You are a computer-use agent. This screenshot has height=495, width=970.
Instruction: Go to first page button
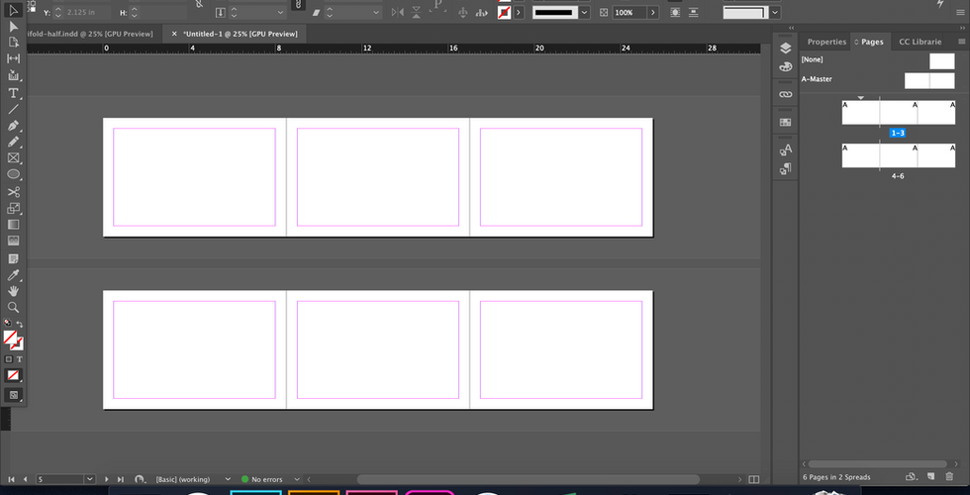pyautogui.click(x=11, y=479)
